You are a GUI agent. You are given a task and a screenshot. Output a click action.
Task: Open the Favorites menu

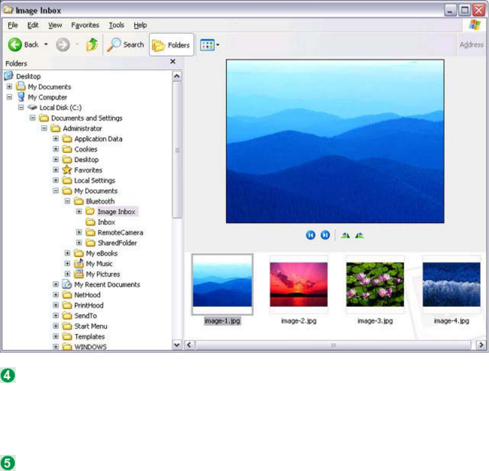85,25
